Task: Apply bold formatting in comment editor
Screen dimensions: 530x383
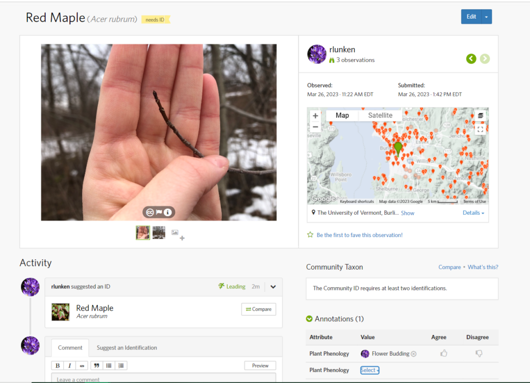Action: [57, 365]
